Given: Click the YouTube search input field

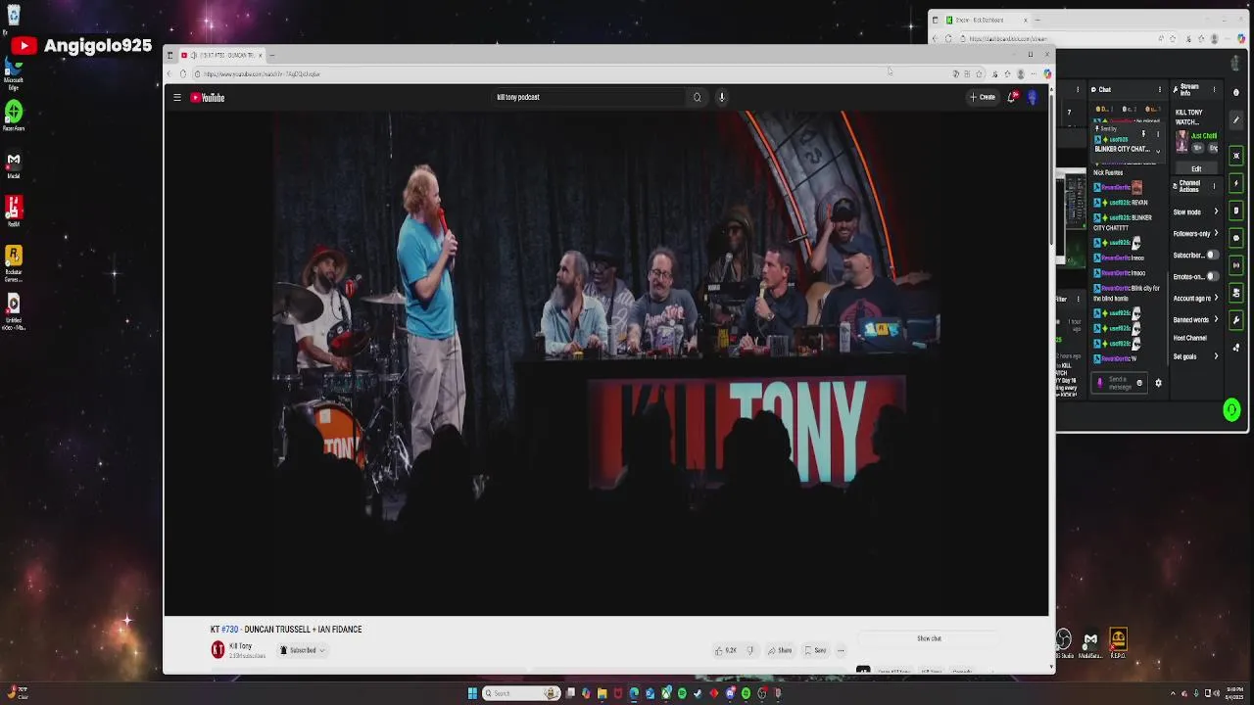Looking at the screenshot, I should point(590,97).
